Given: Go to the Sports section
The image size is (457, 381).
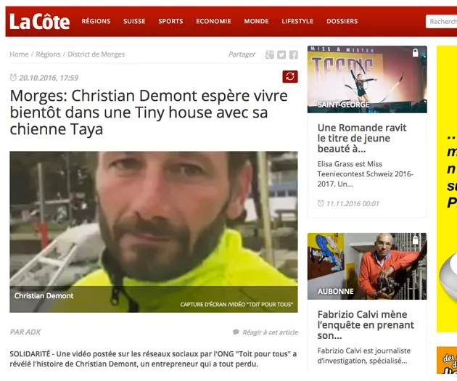Looking at the screenshot, I should click(170, 21).
